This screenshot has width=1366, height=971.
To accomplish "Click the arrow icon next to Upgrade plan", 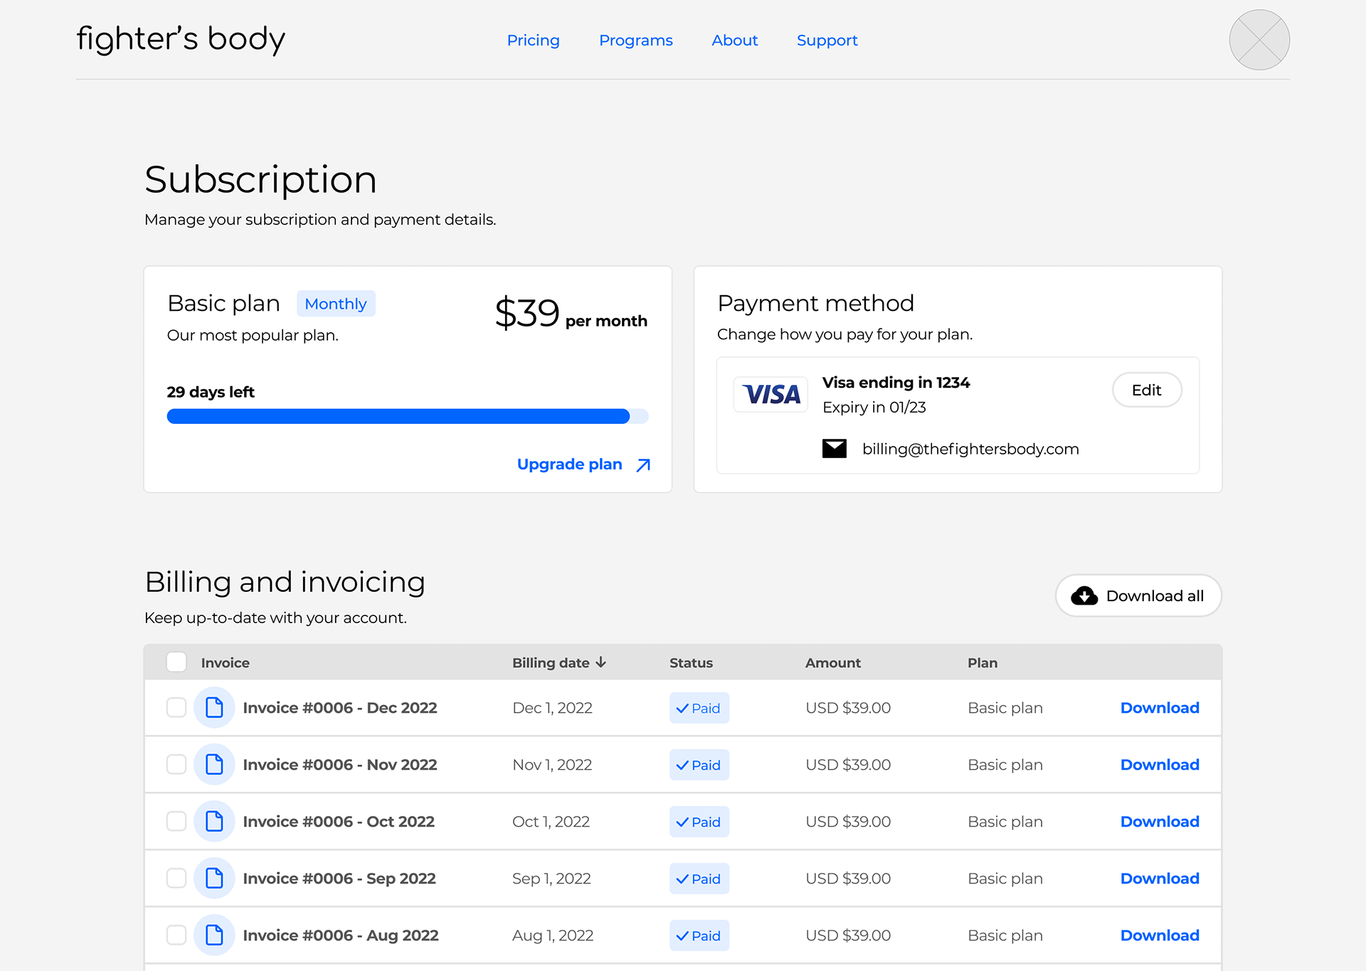I will click(x=642, y=464).
